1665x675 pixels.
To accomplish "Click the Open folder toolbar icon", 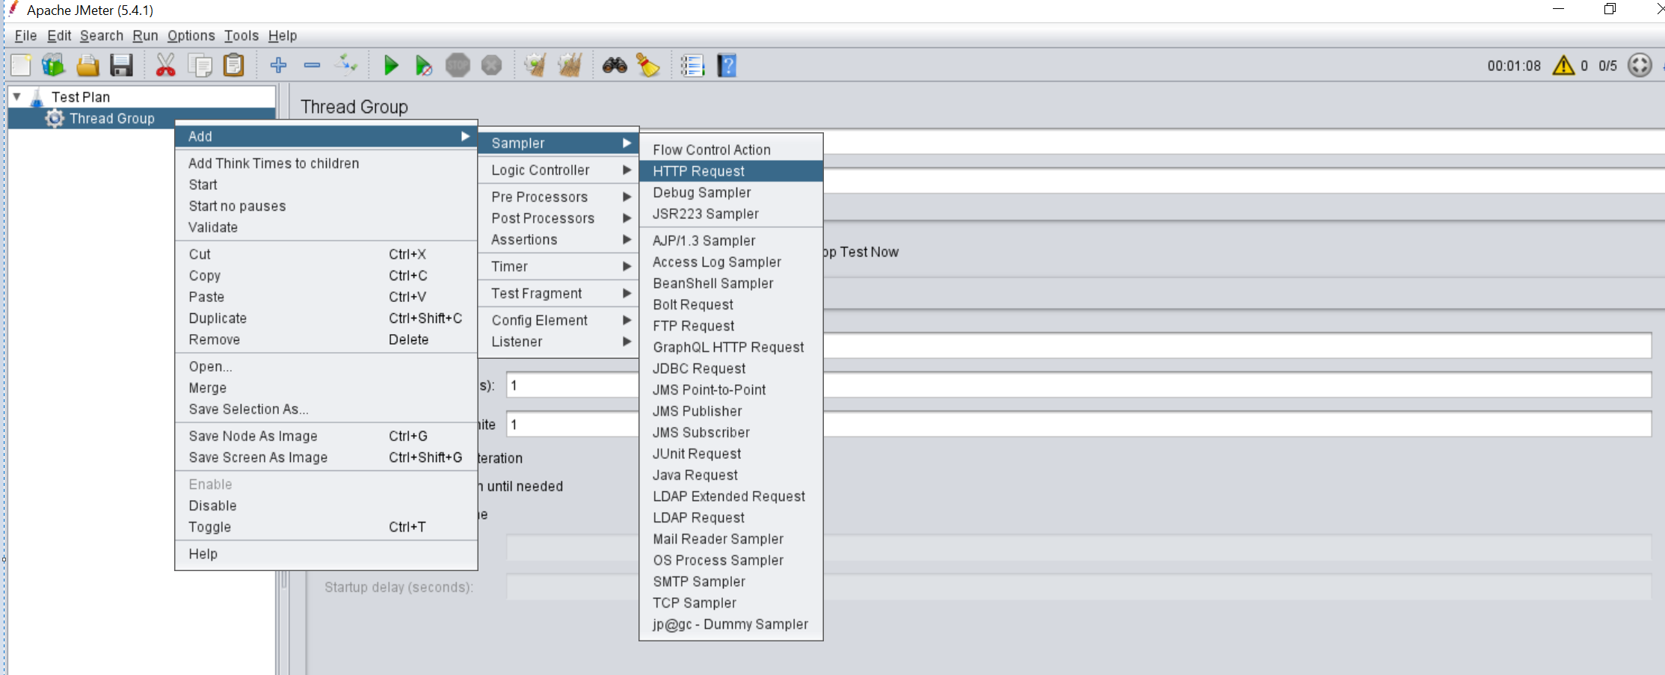I will 87,66.
